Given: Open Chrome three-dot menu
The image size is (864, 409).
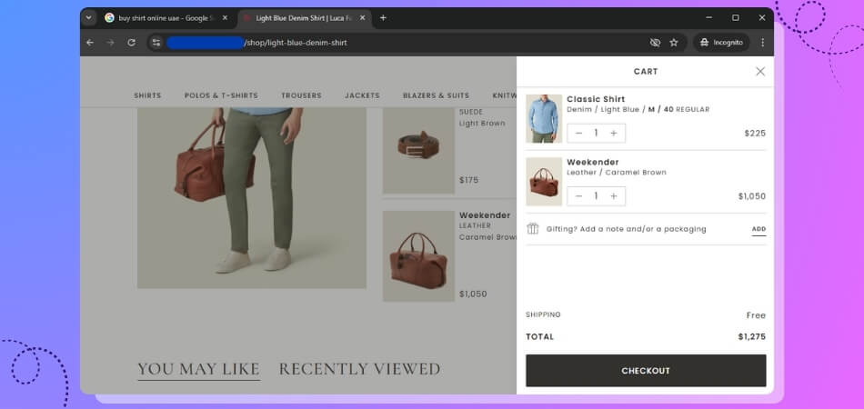Looking at the screenshot, I should pos(763,43).
